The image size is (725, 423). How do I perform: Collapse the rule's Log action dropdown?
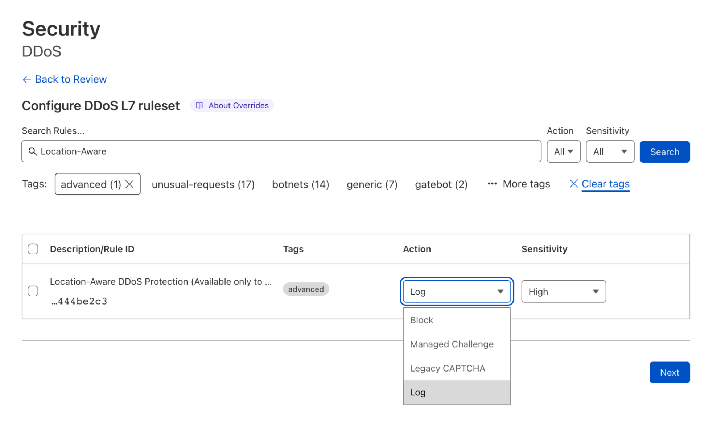[x=456, y=292]
